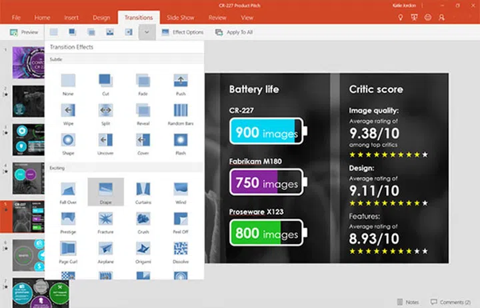The height and width of the screenshot is (308, 480).
Task: Select the Fade transition effect
Action: coord(143,81)
